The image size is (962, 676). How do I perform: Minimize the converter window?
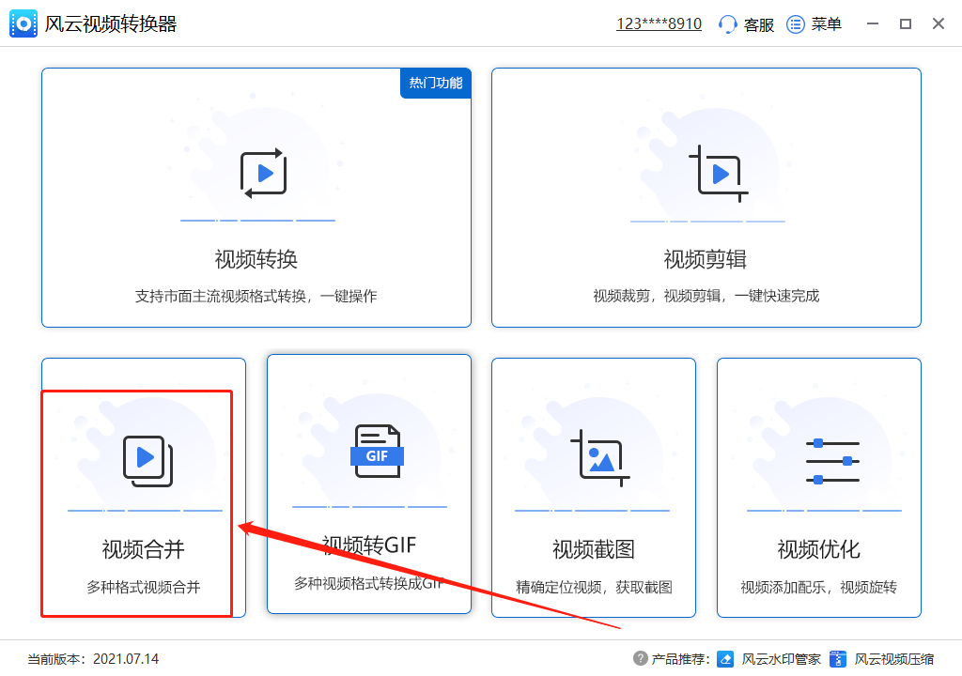873,23
